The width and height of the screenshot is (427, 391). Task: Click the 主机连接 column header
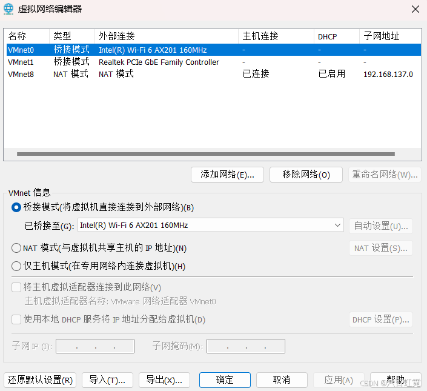276,36
